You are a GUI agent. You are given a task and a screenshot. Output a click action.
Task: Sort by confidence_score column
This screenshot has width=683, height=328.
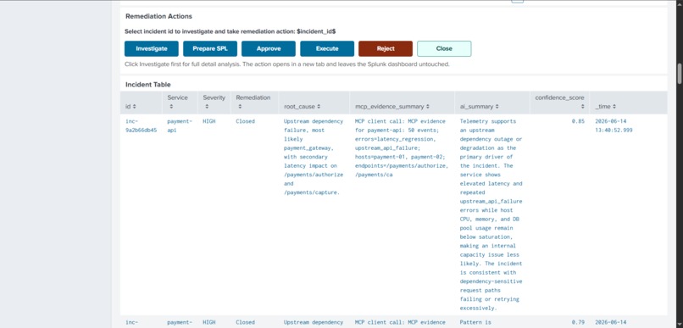point(560,102)
